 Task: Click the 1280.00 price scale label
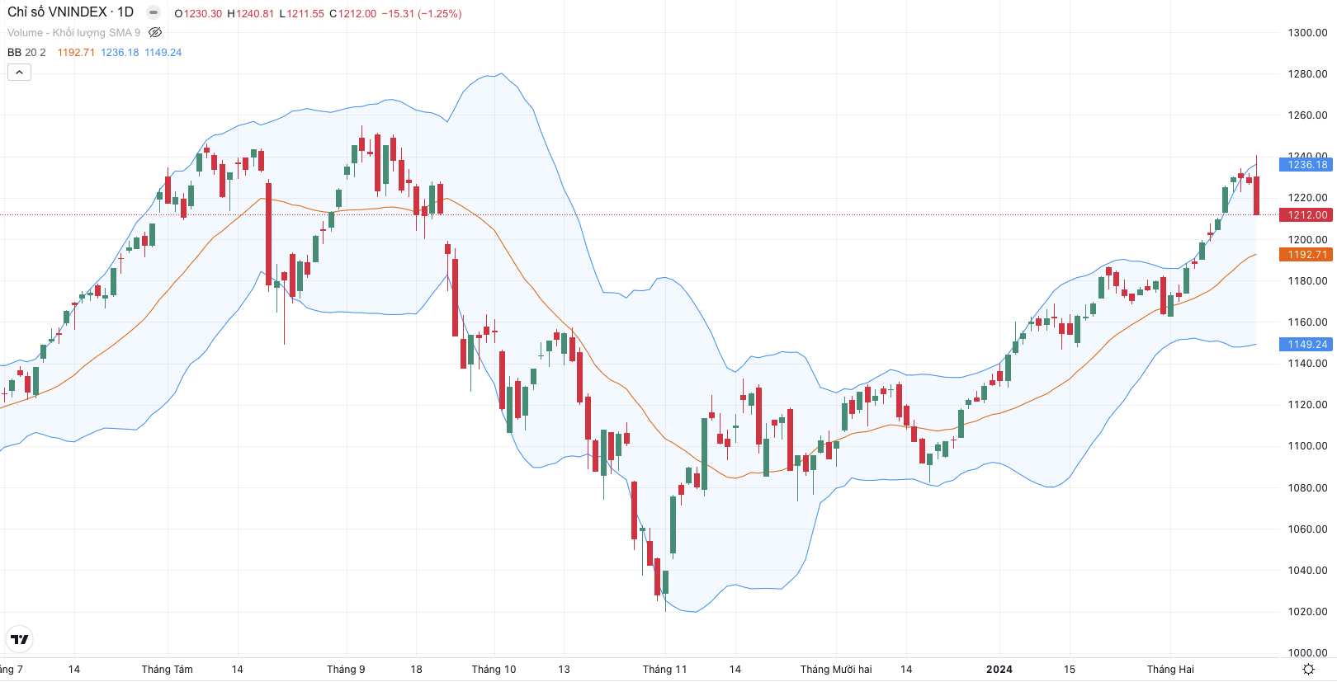(1307, 74)
